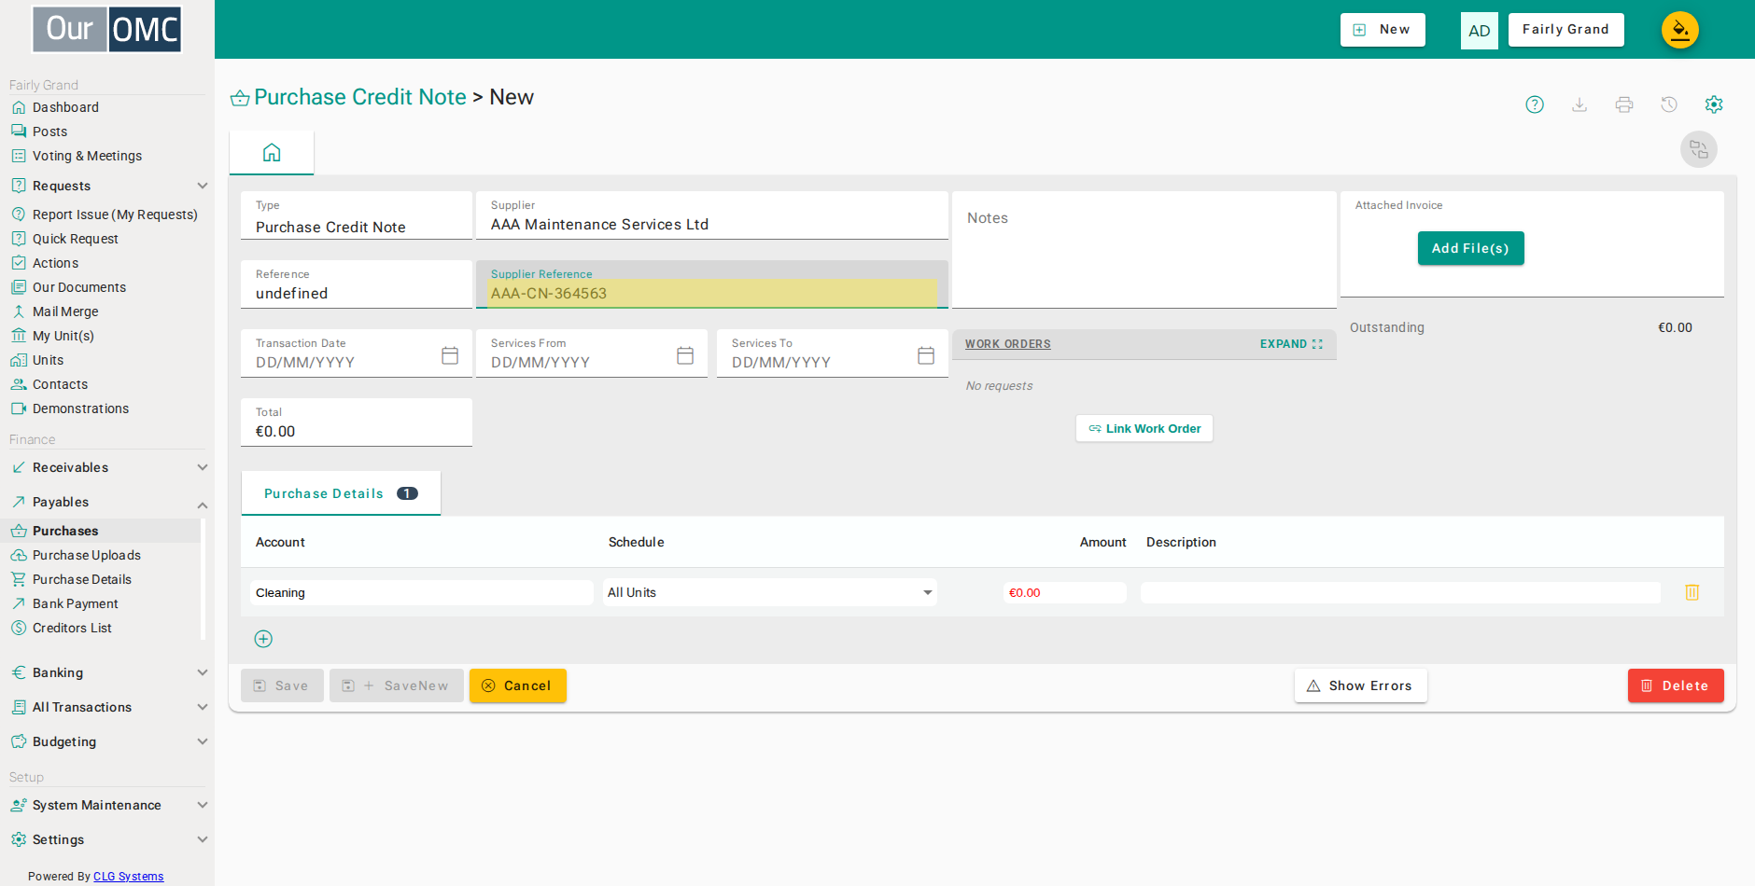Click Show Errors button
1755x886 pixels.
coord(1361,685)
